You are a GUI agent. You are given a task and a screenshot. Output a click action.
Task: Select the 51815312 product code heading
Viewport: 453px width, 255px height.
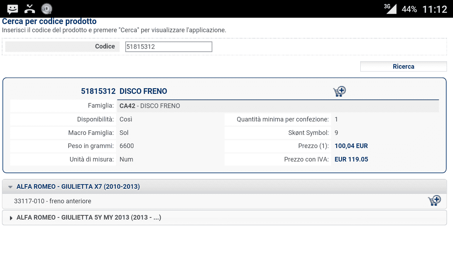click(98, 91)
